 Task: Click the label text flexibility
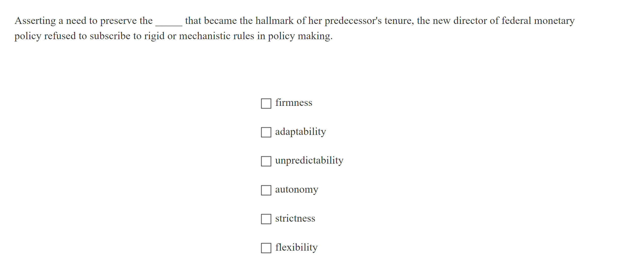pyautogui.click(x=296, y=247)
